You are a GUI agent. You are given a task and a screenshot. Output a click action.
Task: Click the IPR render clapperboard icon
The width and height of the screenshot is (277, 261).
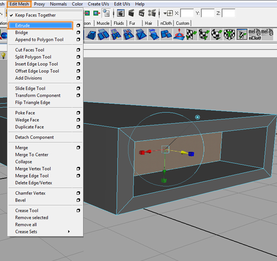pos(142,13)
